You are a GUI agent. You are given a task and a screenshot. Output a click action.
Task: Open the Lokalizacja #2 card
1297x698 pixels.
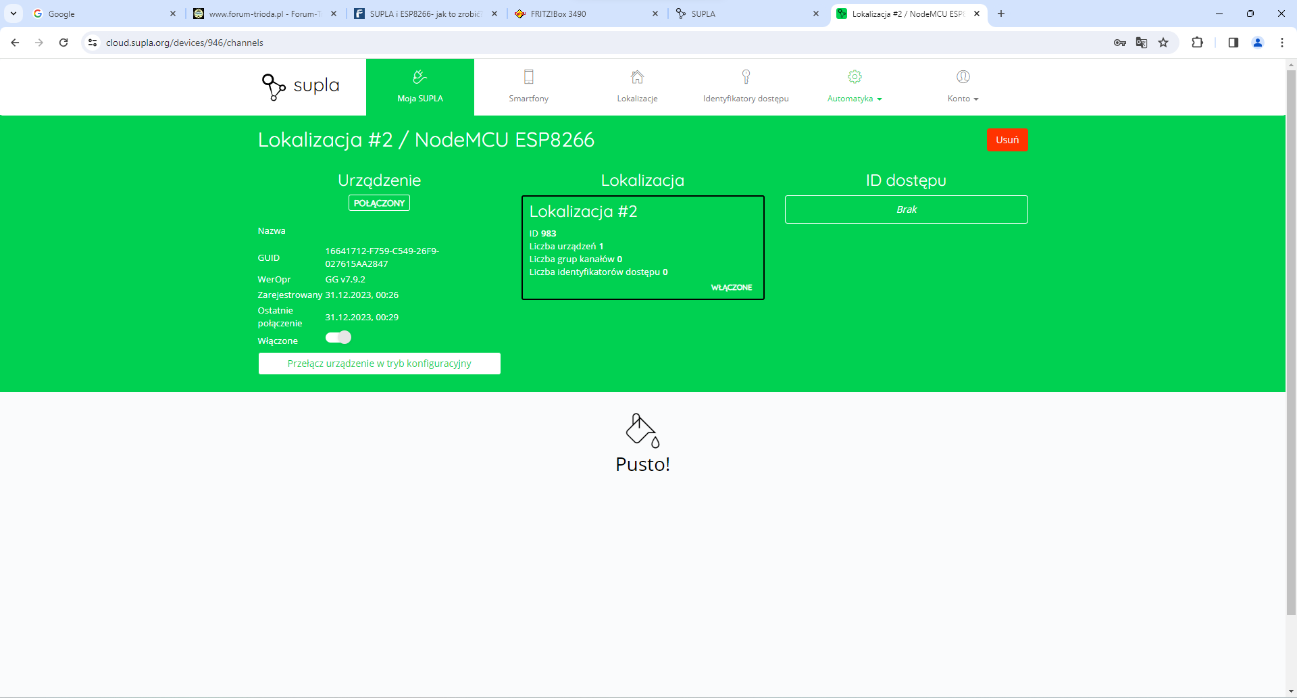click(x=643, y=247)
